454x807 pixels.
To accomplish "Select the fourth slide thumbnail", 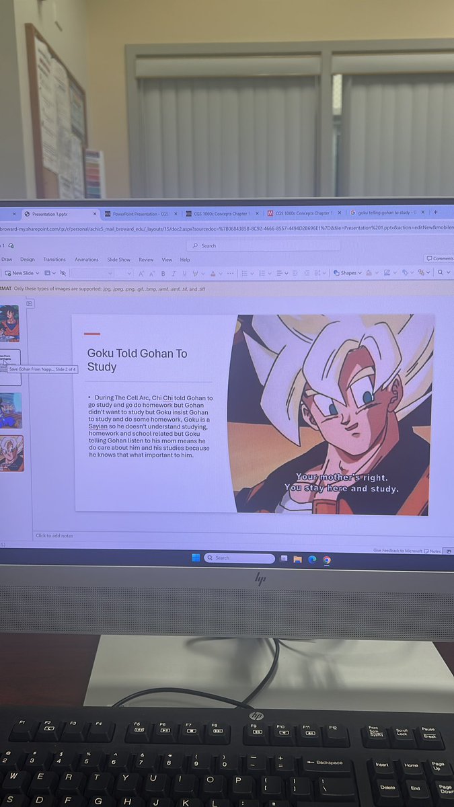I will click(x=11, y=453).
